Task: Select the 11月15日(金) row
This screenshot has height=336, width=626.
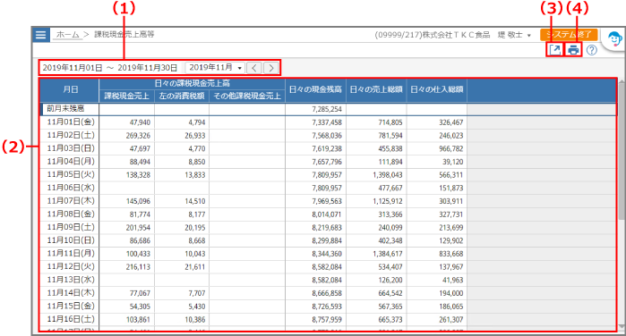Action: (x=328, y=307)
